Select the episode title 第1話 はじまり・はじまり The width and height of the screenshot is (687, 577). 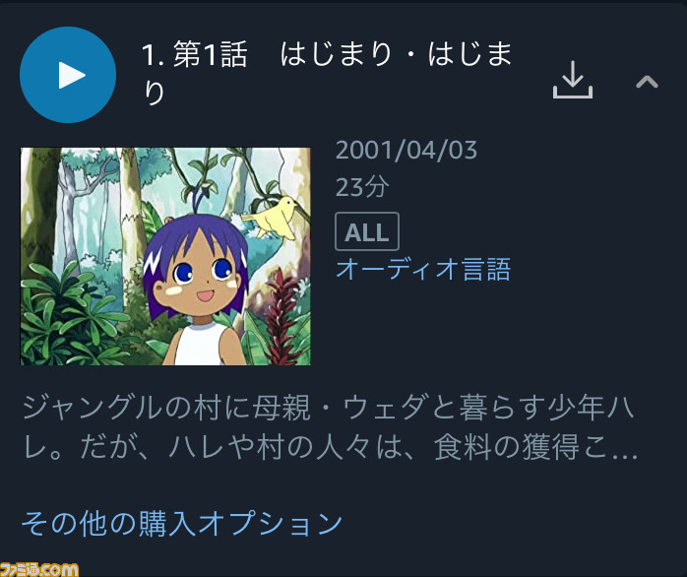point(327,73)
